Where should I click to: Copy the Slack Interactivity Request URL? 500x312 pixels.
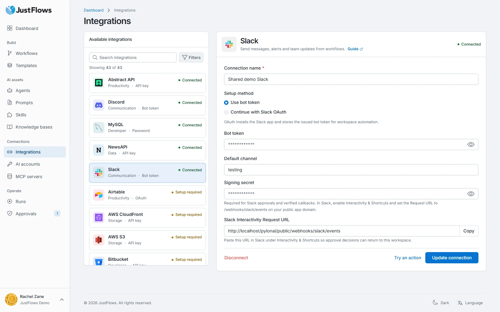pyautogui.click(x=469, y=231)
